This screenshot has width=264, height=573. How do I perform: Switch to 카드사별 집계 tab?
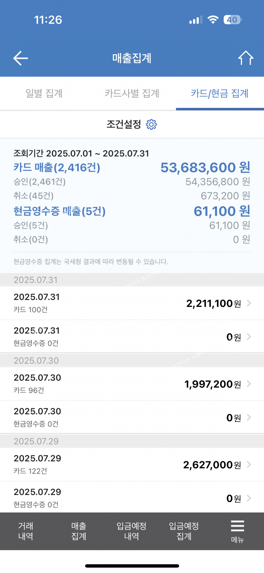132,93
